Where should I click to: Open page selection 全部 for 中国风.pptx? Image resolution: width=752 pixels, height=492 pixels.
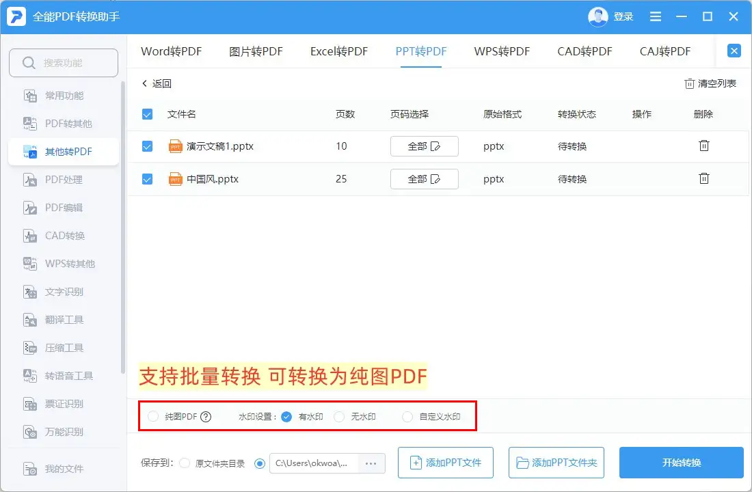(x=424, y=179)
